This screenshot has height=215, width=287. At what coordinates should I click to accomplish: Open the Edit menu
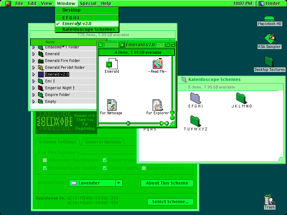32,4
